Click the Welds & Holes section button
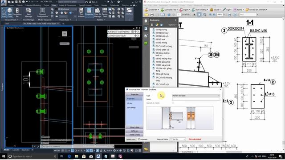 pyautogui.click(x=134, y=135)
